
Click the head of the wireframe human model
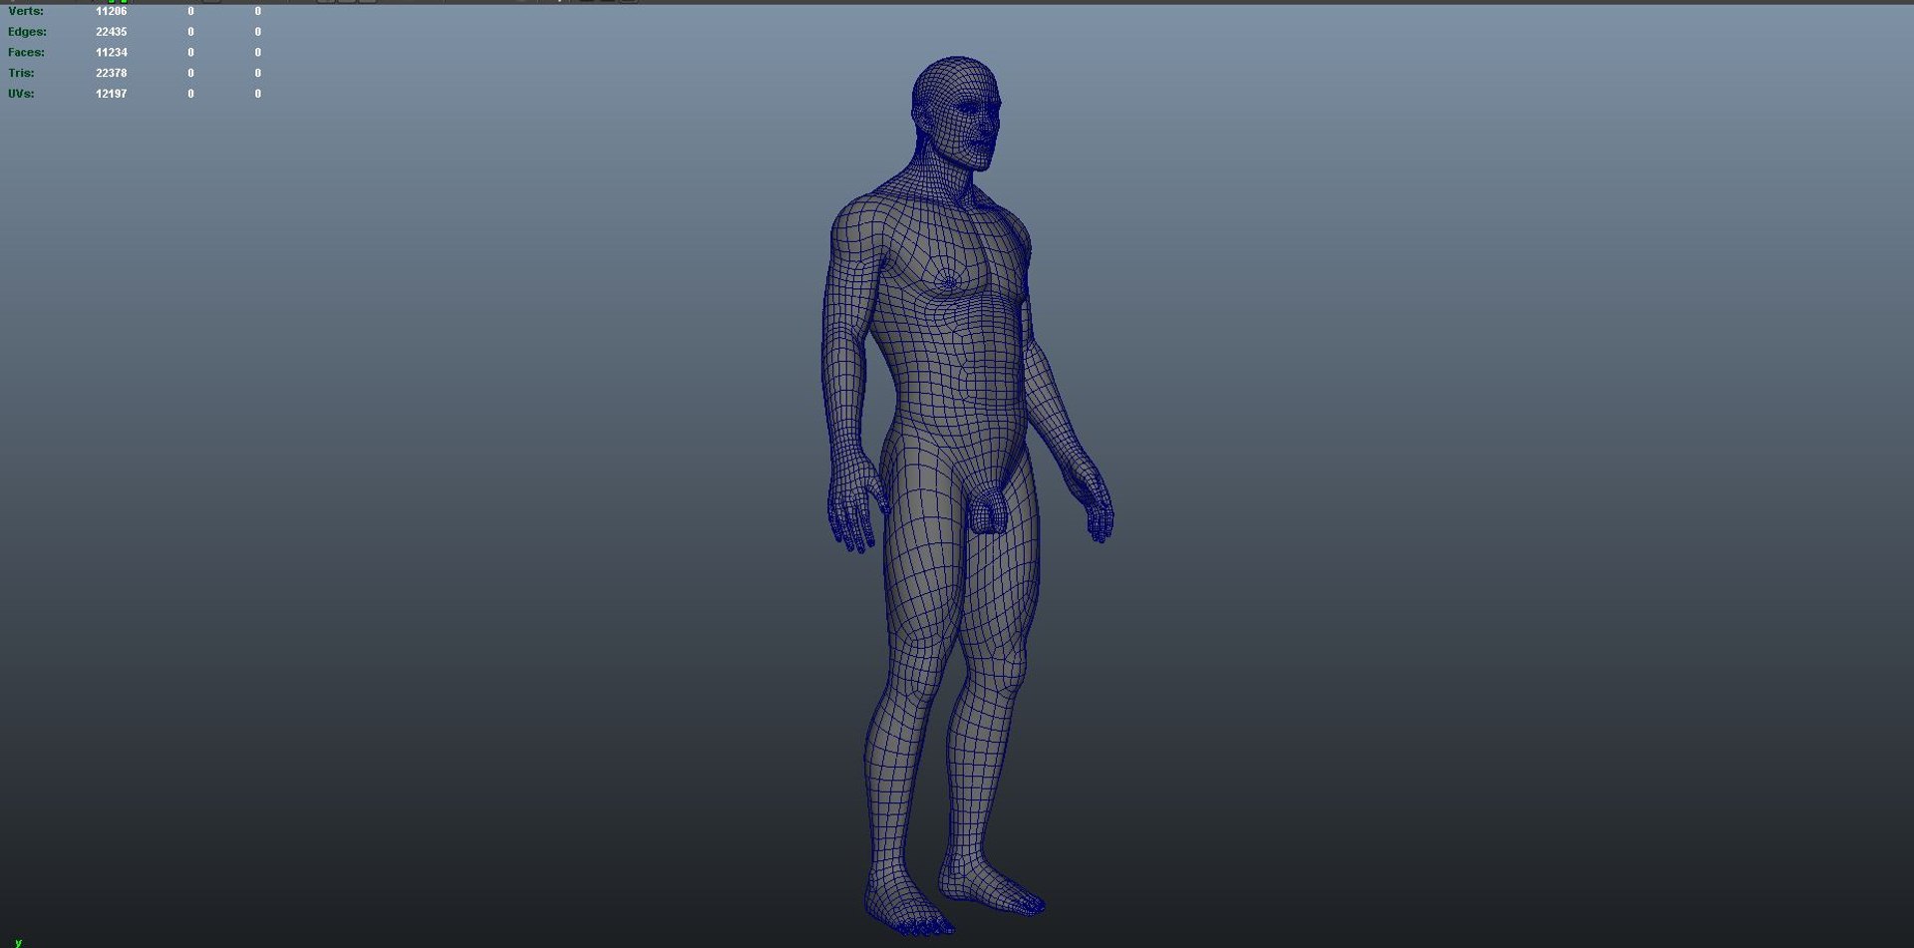(956, 112)
